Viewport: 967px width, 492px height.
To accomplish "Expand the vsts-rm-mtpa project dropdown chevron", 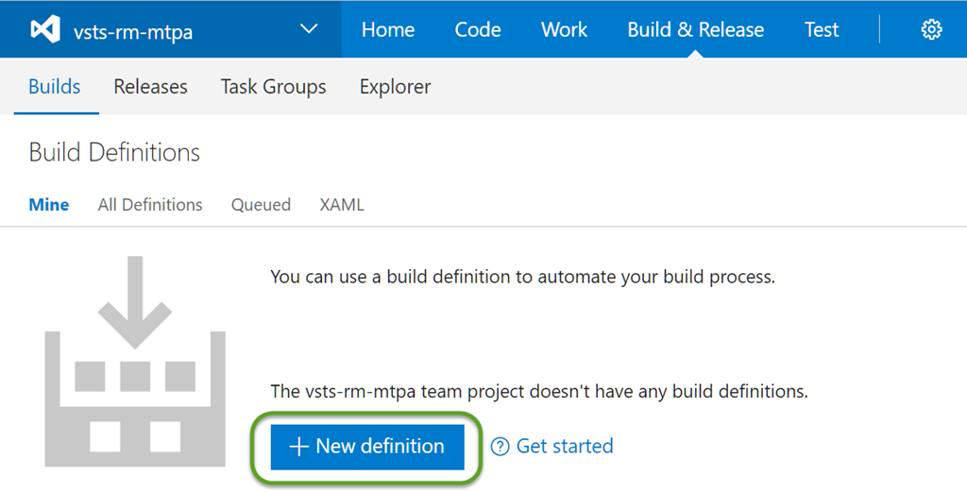I will click(309, 29).
